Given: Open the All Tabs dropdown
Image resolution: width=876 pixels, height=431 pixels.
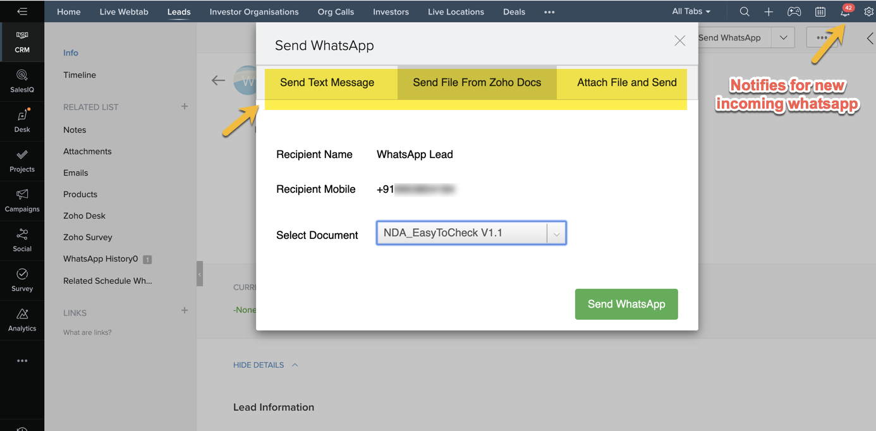Looking at the screenshot, I should click(691, 11).
